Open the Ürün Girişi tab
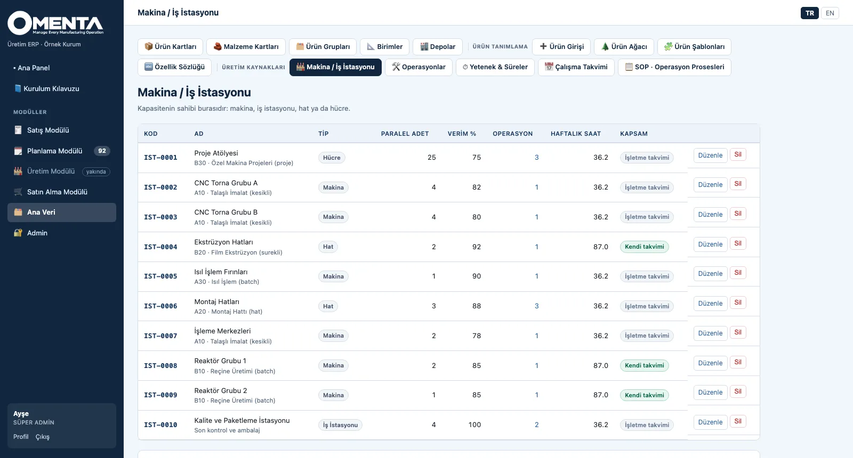 [x=561, y=47]
